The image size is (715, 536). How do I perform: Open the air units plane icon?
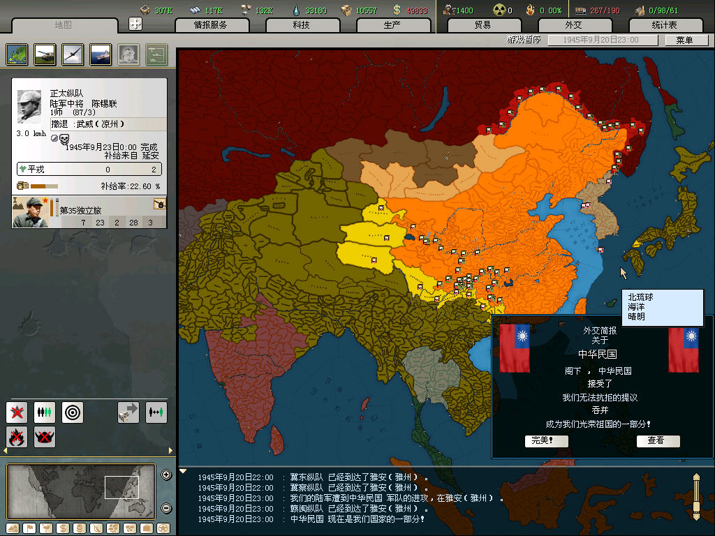[x=73, y=54]
